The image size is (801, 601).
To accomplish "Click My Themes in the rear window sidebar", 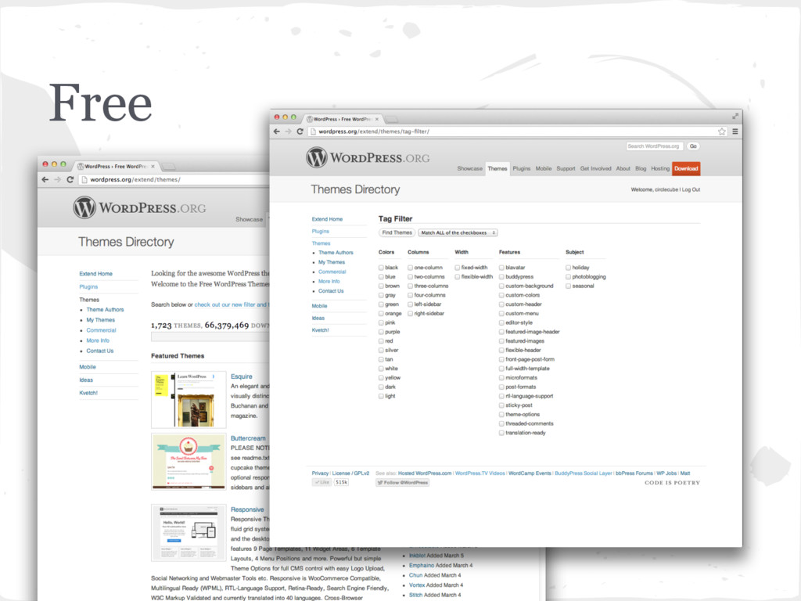I will pos(101,320).
